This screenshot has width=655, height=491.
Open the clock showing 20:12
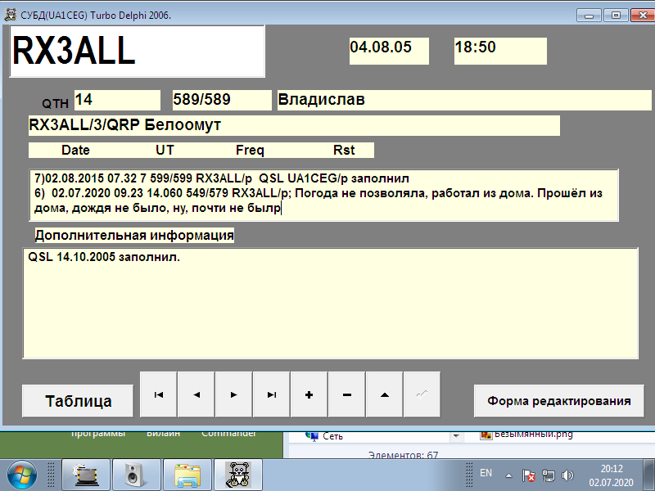tap(612, 475)
